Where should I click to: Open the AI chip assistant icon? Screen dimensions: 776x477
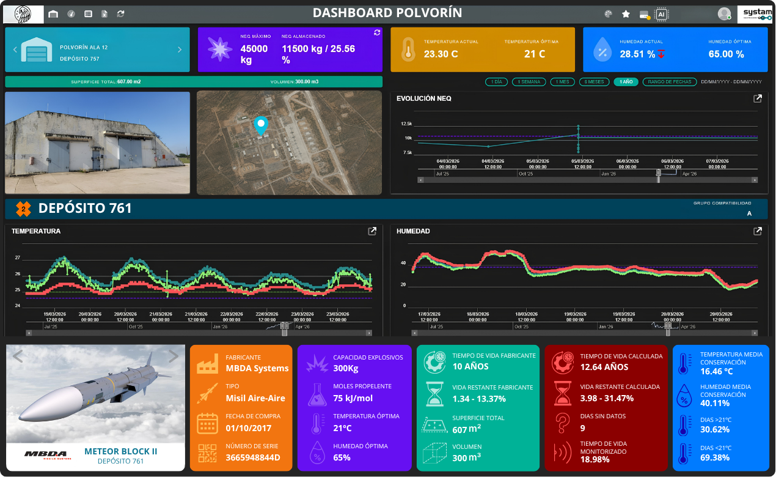(661, 14)
